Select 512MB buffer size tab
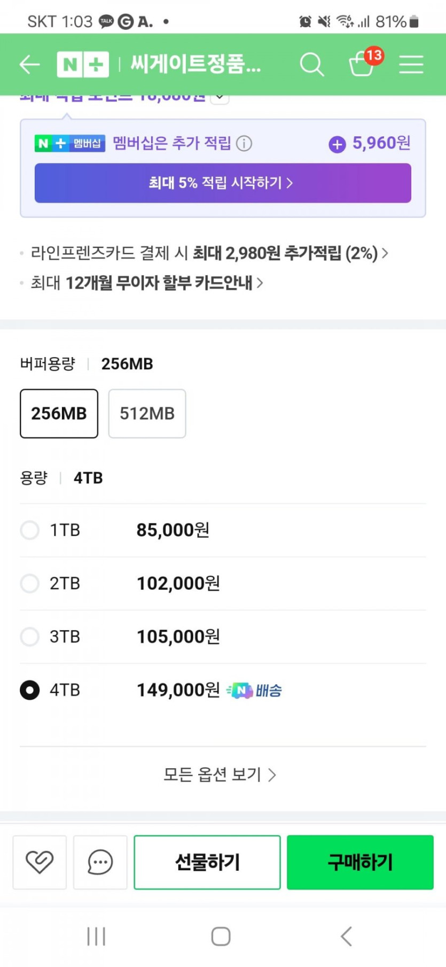The height and width of the screenshot is (967, 446). (x=147, y=414)
